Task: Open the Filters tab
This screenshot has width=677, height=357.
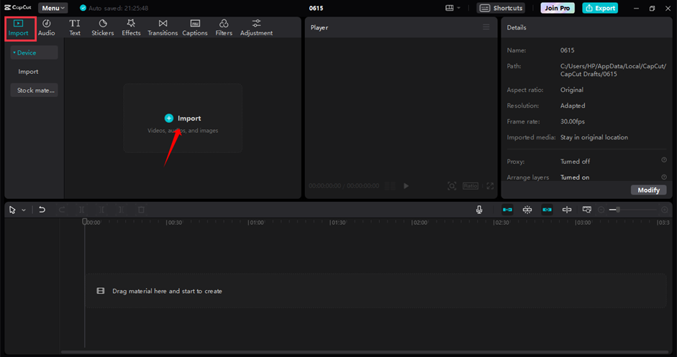Action: pos(224,28)
